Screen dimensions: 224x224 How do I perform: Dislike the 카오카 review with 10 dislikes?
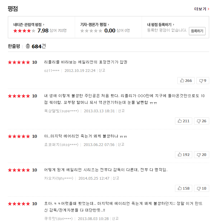(201, 188)
